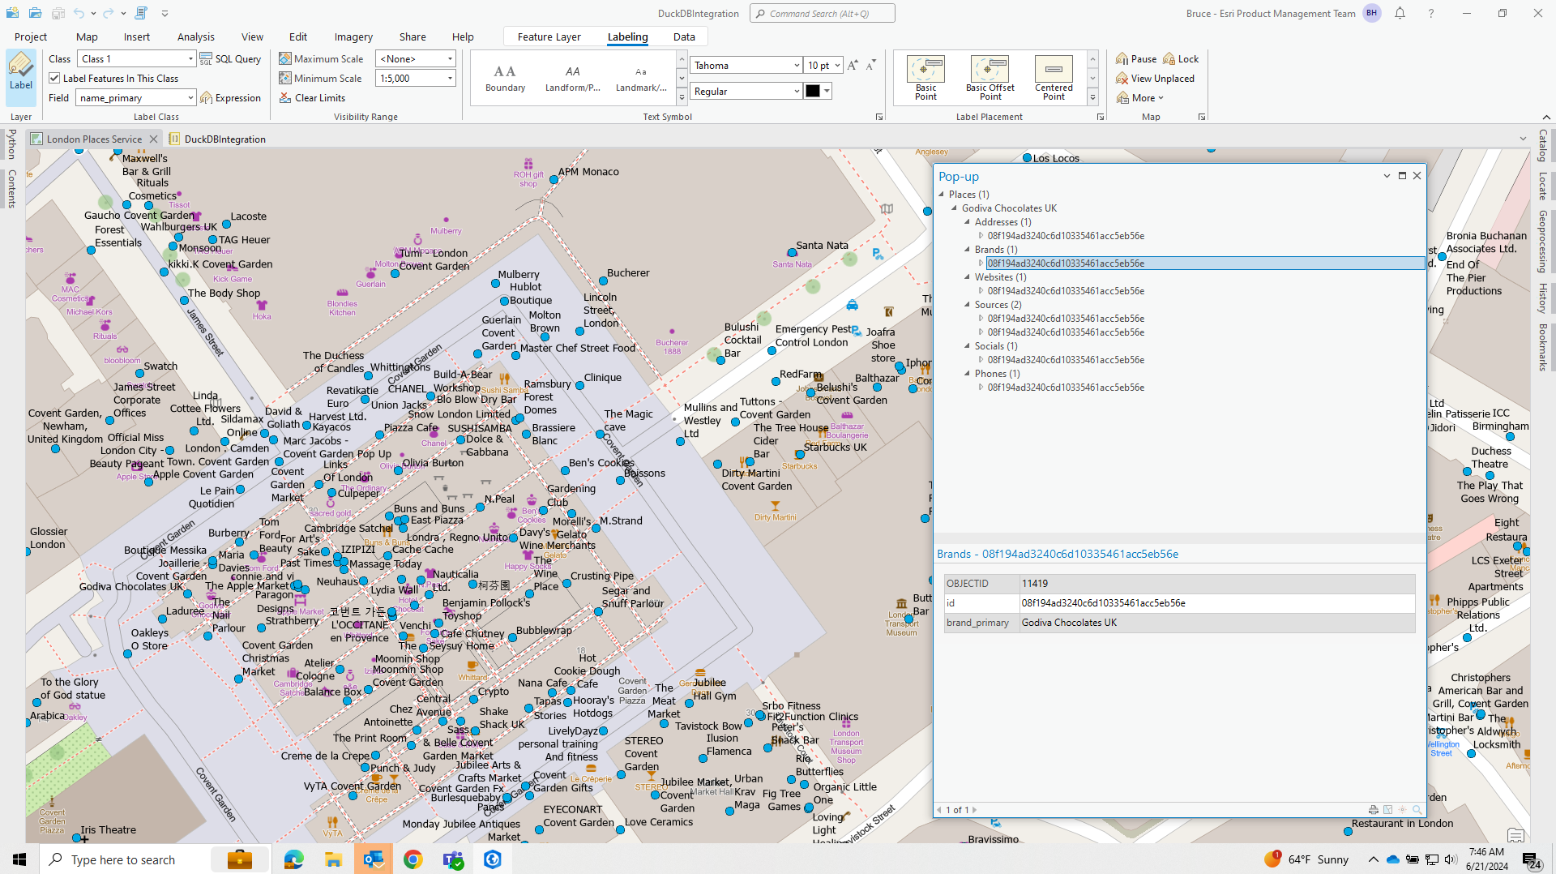The image size is (1556, 874).
Task: Open the Maximum Scale dropdown
Action: tap(448, 58)
